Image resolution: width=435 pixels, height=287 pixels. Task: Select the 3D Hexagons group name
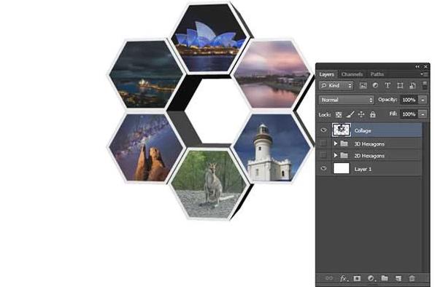[x=369, y=144]
